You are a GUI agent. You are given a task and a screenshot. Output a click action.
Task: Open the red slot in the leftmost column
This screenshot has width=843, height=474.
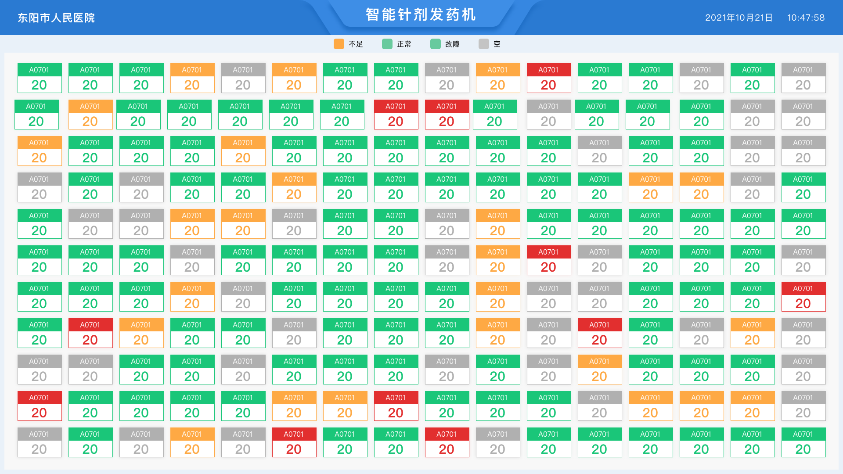(x=39, y=406)
